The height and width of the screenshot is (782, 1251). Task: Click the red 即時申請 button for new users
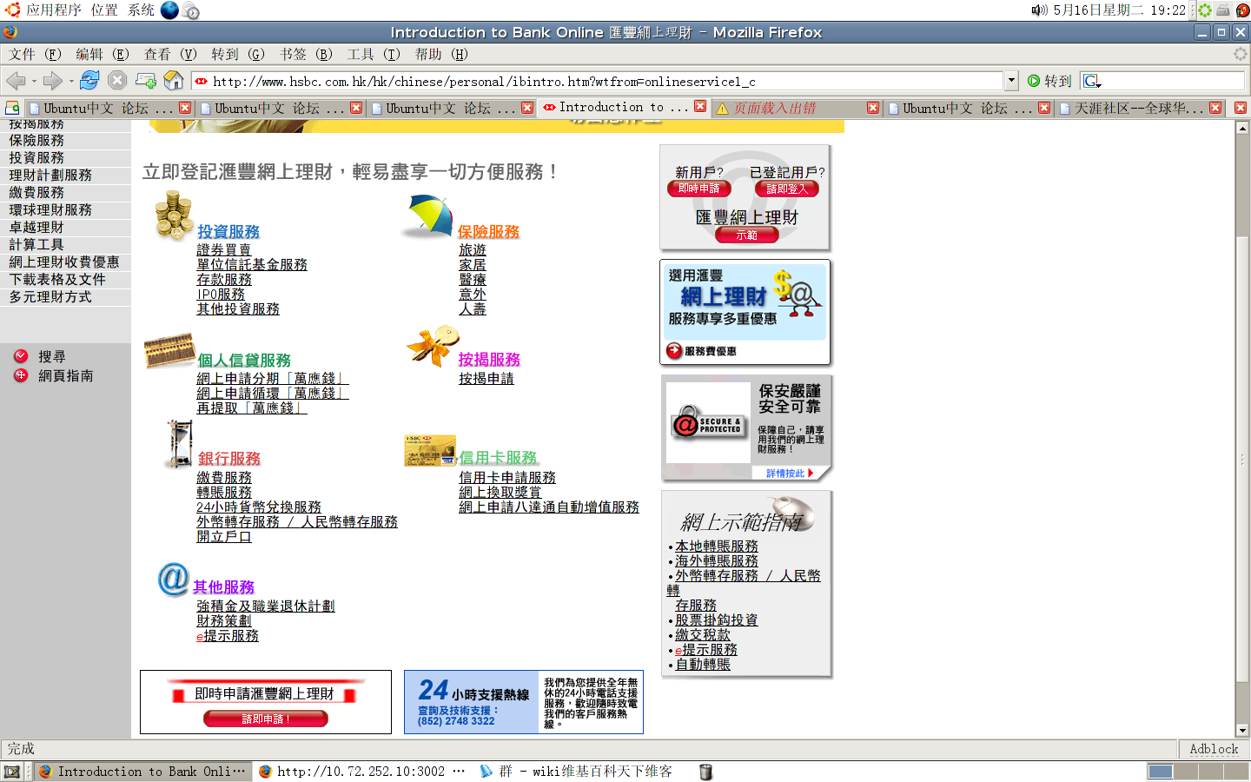coord(699,189)
